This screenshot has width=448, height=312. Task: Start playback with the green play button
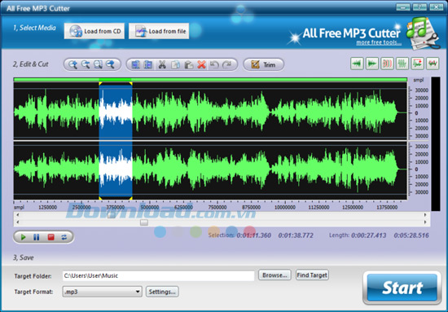point(23,237)
